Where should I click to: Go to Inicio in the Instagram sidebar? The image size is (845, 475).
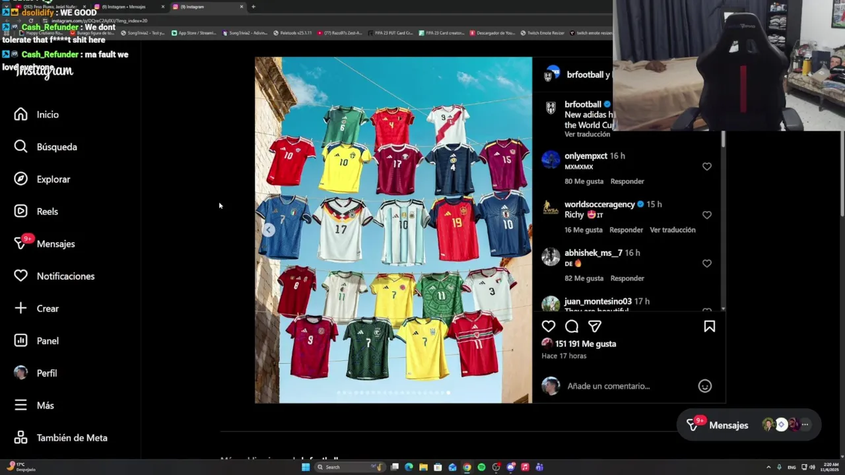(x=36, y=115)
